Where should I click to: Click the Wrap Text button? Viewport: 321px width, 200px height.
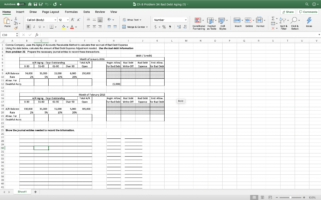131,20
